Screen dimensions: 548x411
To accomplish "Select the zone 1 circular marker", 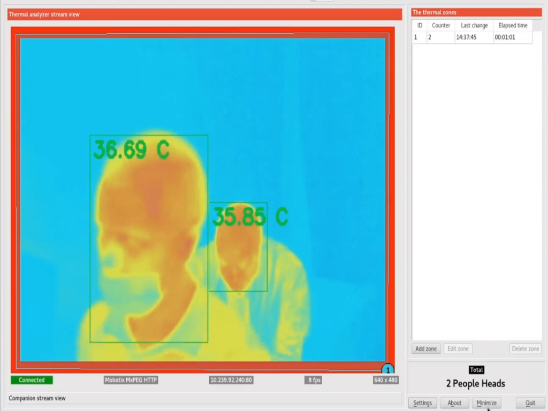I will point(387,369).
